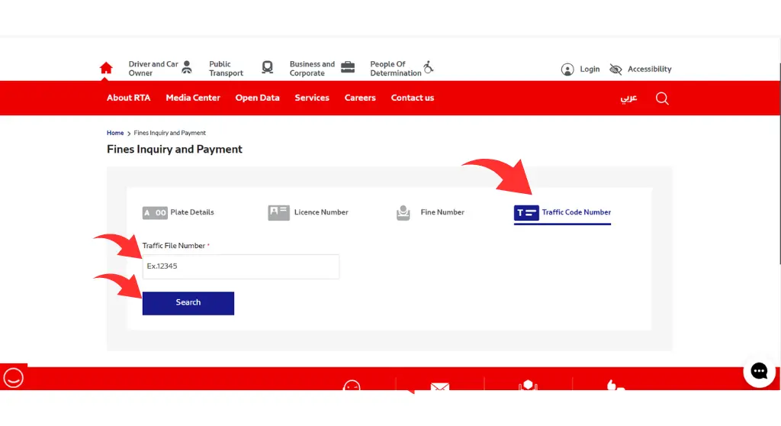Click the Accessibility link
Viewport: 781px width, 426px height.
click(650, 69)
